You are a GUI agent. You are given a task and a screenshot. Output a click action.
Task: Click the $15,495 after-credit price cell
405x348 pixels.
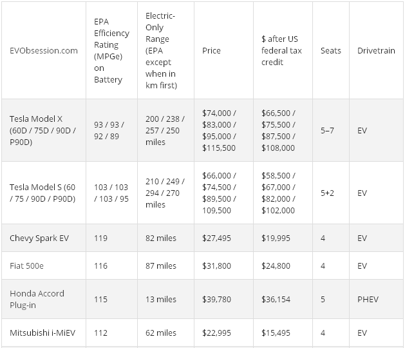276,333
